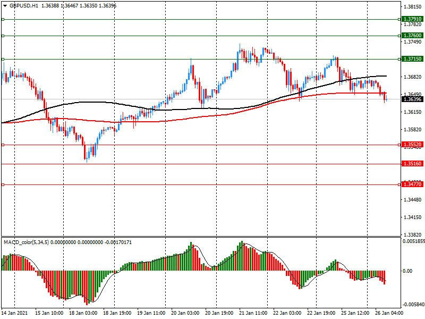
Task: Click the 1.37490 price scale value
Action: pyautogui.click(x=413, y=42)
